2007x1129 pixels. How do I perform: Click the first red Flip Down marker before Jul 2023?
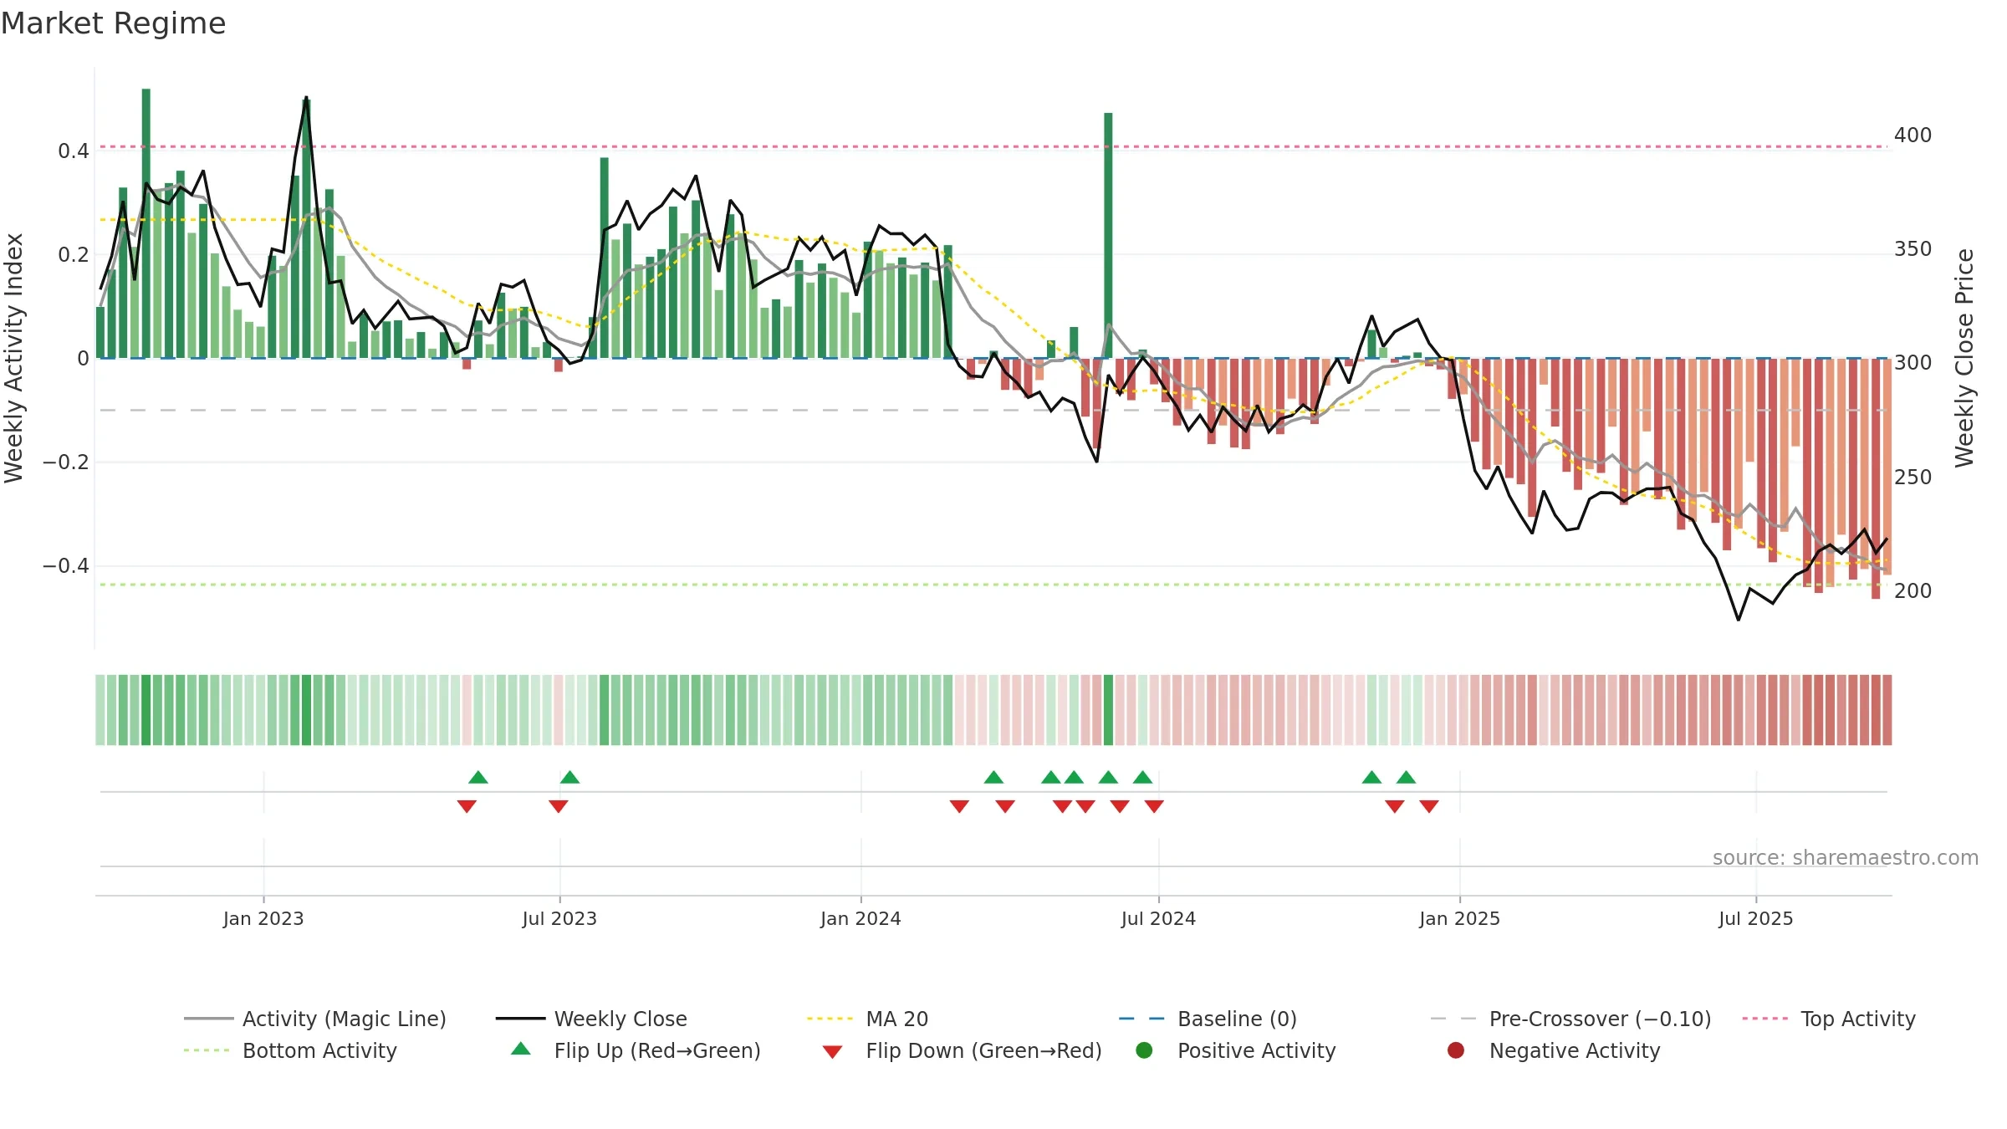pos(467,806)
